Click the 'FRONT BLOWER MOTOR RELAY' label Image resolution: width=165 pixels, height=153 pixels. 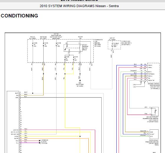tap(85, 47)
